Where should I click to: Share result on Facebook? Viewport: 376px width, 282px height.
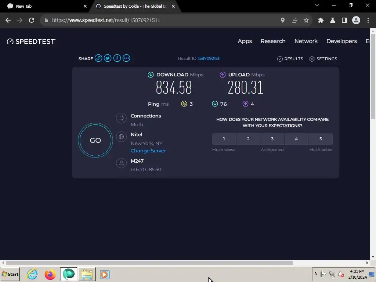click(117, 58)
